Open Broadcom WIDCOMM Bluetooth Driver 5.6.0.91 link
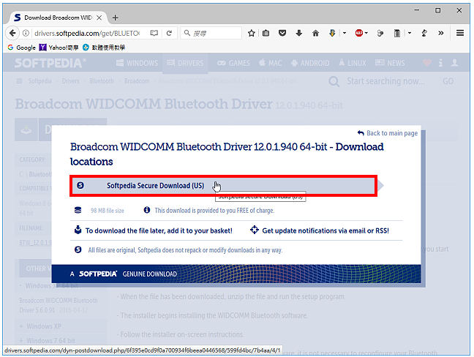The image size is (474, 357). pos(58,305)
